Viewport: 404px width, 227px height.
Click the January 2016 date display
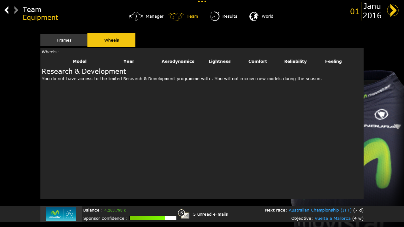(372, 11)
